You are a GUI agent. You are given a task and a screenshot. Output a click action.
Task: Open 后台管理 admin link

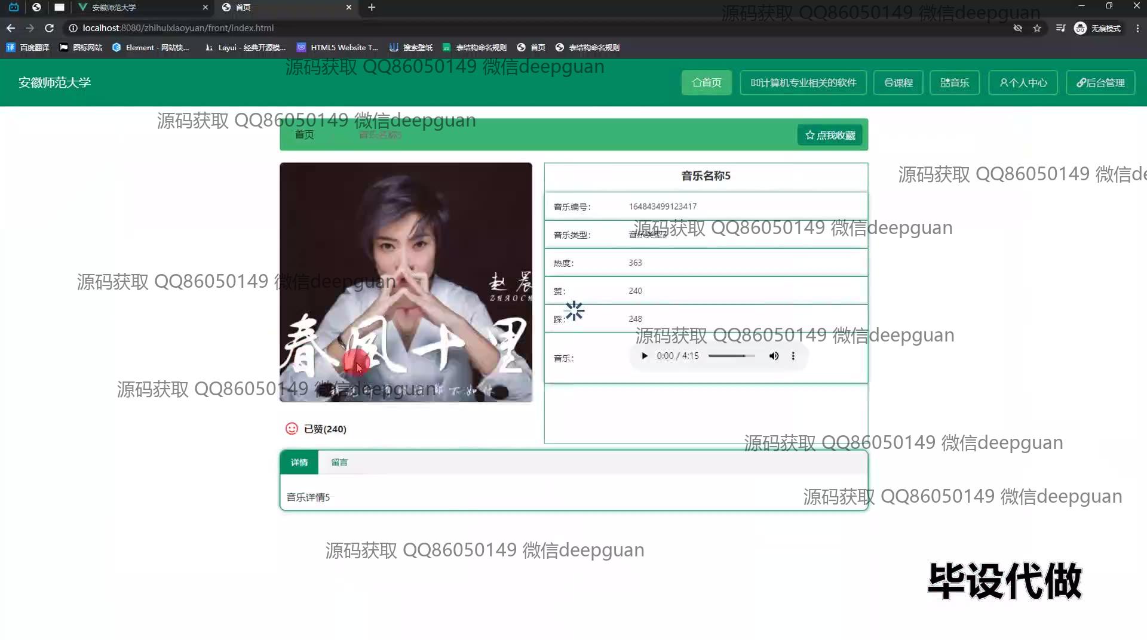click(1100, 82)
